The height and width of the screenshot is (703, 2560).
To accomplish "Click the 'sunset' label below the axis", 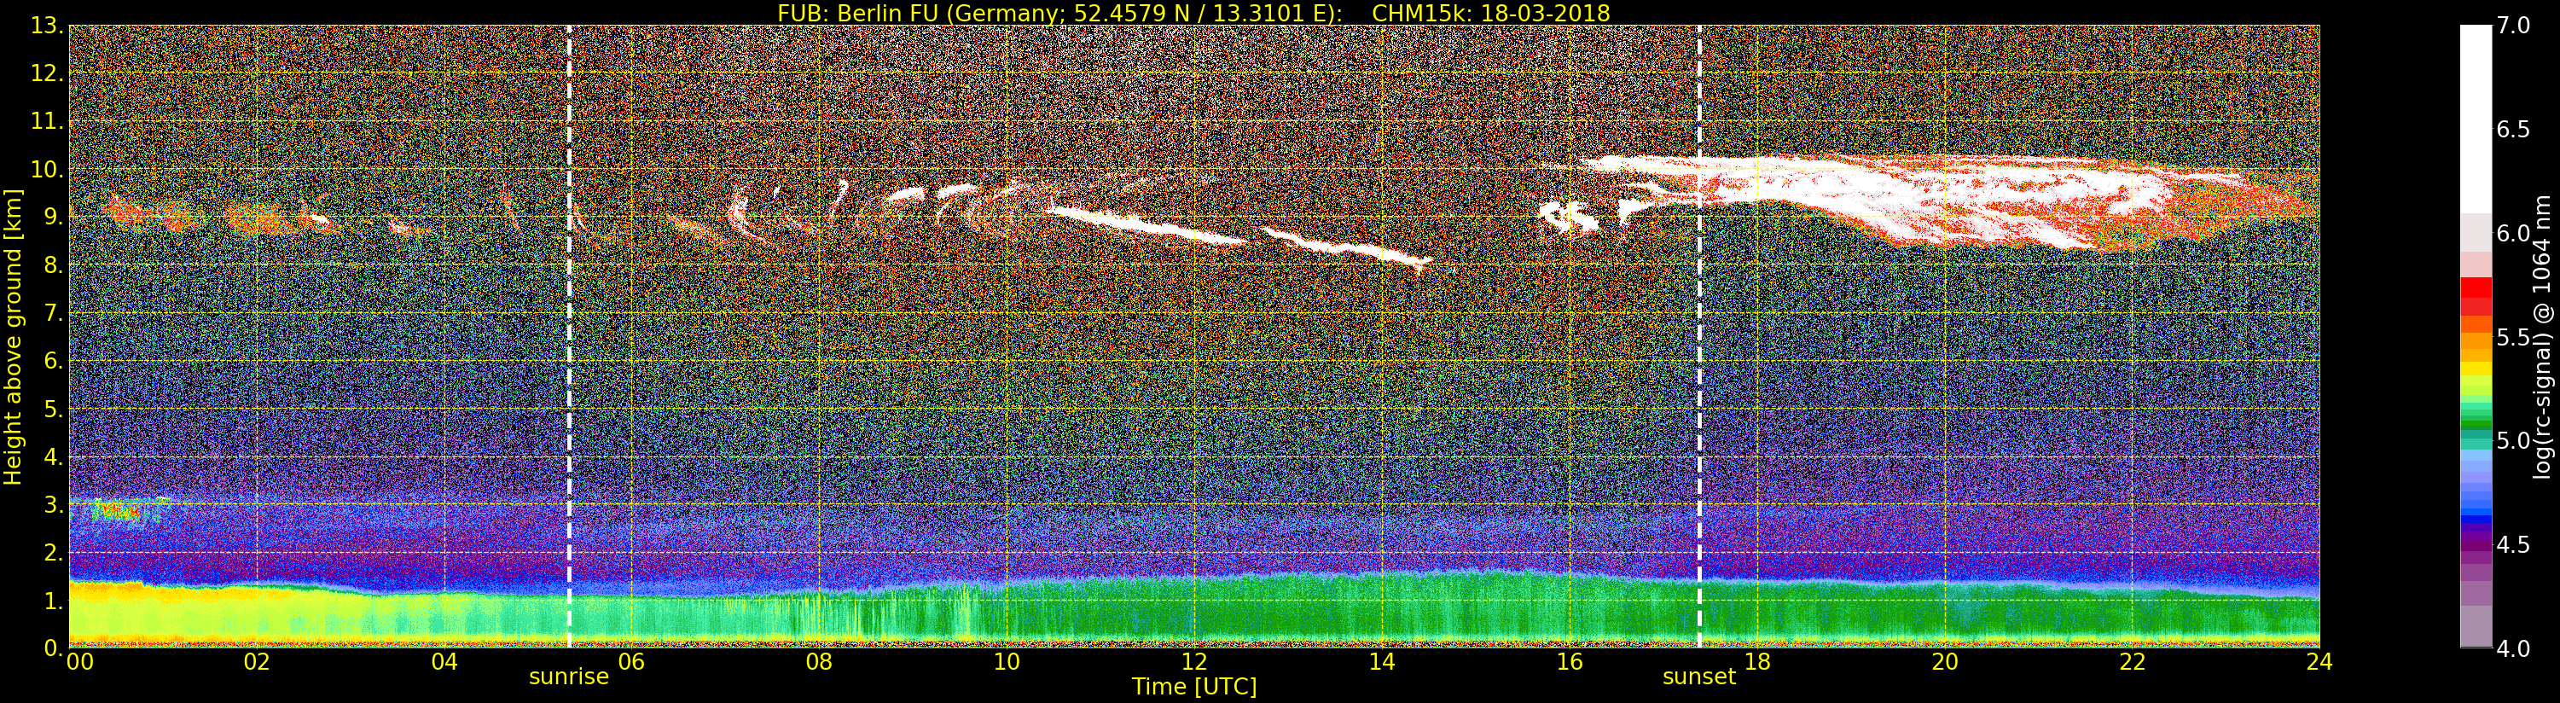I will click(1699, 677).
